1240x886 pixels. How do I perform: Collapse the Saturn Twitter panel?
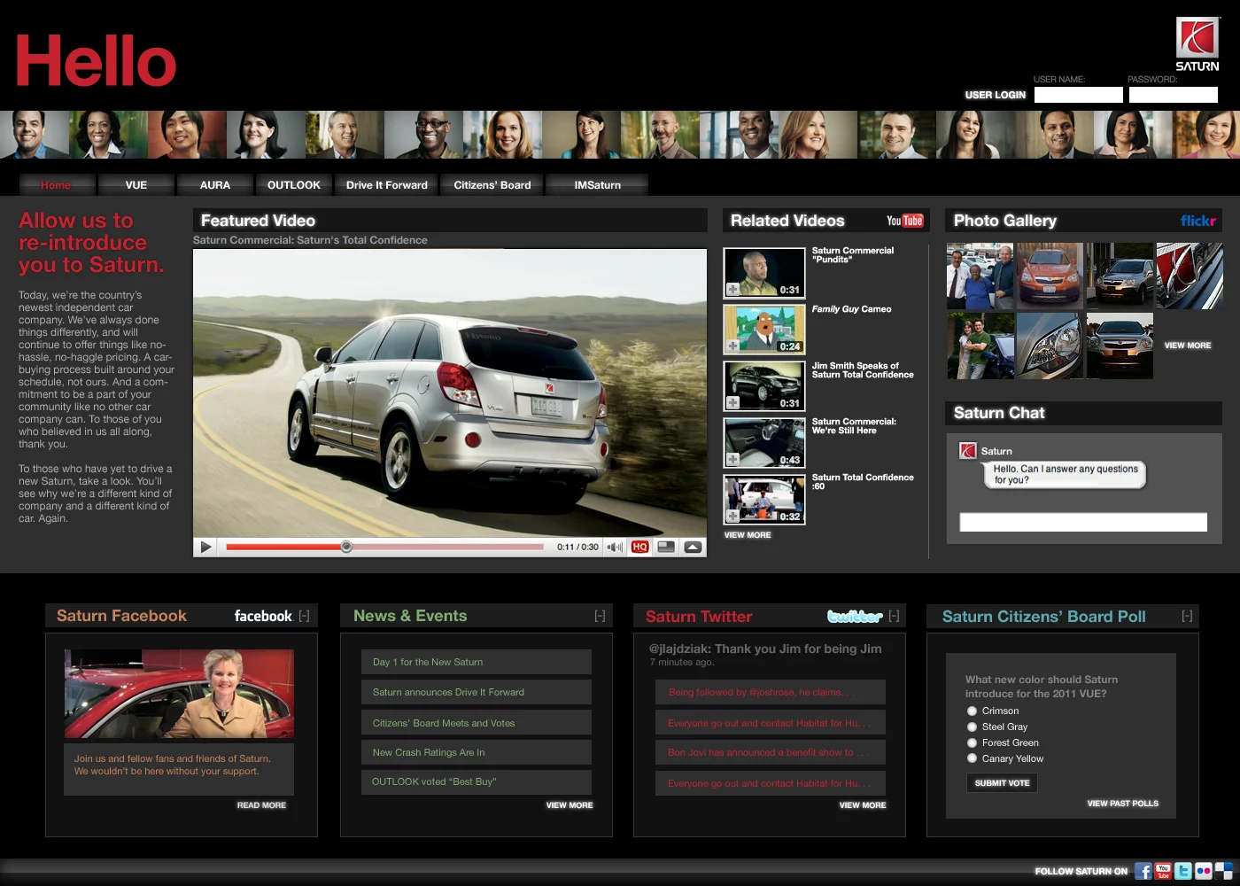coord(894,616)
